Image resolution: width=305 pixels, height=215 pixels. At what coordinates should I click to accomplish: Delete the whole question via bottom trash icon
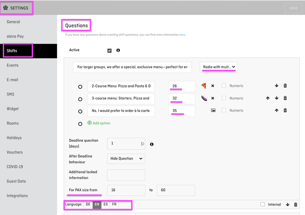(295, 205)
